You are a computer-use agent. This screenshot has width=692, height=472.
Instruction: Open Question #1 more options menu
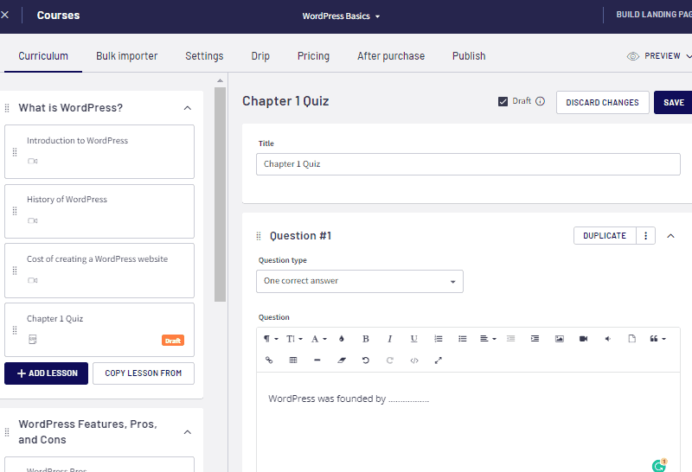pos(645,235)
